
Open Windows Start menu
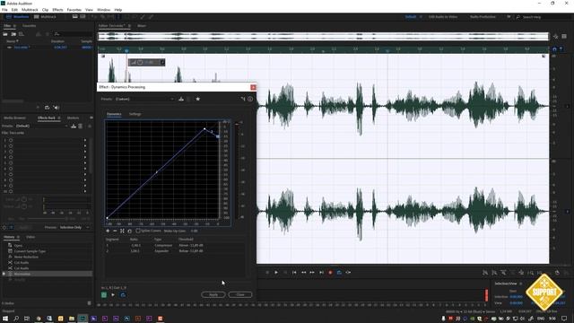pyautogui.click(x=5, y=319)
